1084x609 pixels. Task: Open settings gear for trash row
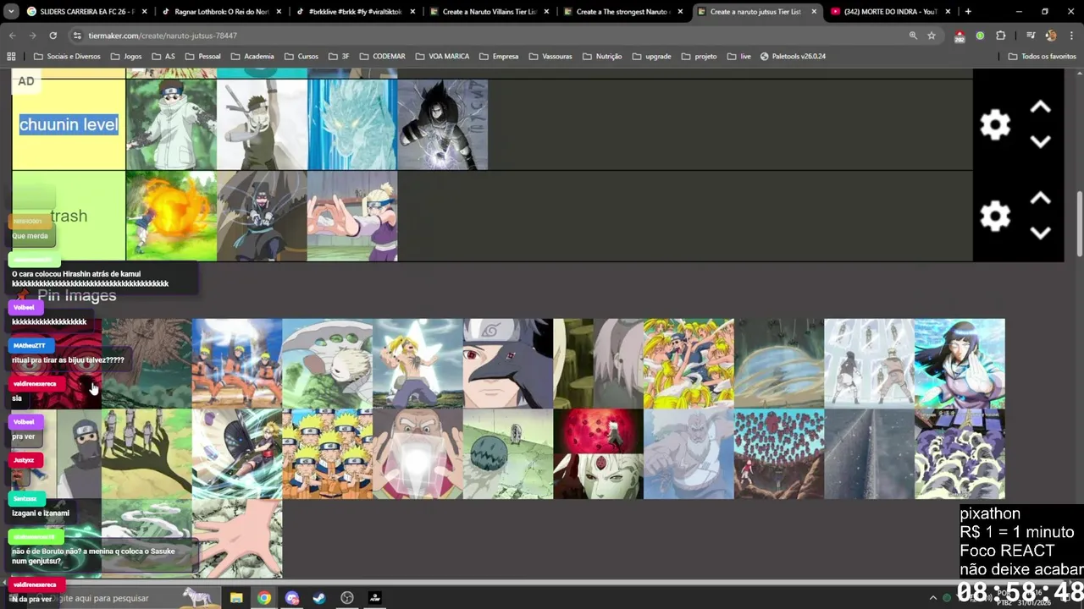(995, 217)
